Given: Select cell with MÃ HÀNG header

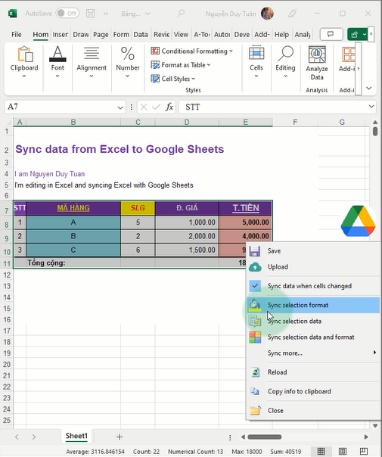Looking at the screenshot, I should [x=73, y=208].
